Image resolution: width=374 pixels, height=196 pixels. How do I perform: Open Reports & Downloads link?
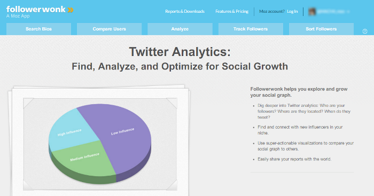185,11
